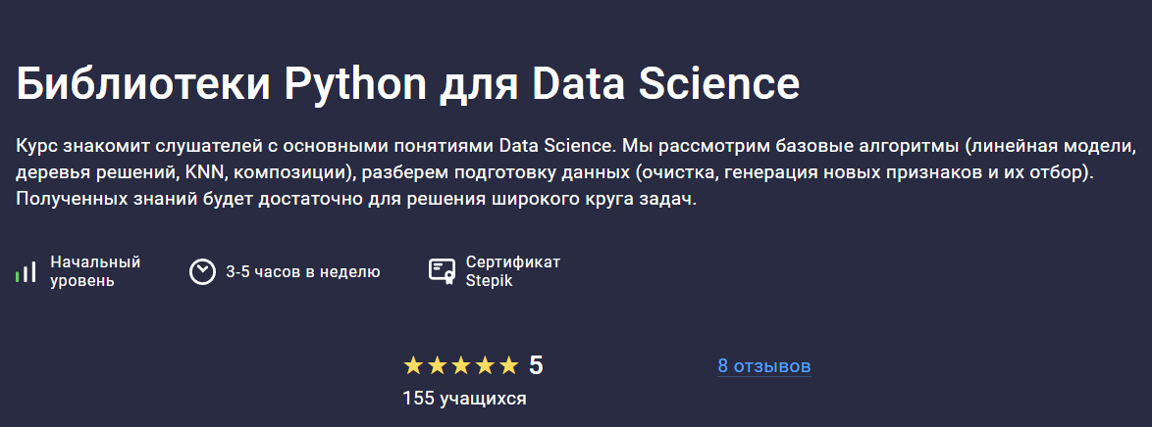Viewport: 1152px width, 427px height.
Task: Click the clock icon for weekly hours
Action: coord(202,271)
